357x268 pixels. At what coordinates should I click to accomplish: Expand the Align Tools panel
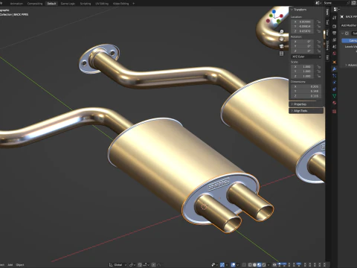pyautogui.click(x=306, y=111)
